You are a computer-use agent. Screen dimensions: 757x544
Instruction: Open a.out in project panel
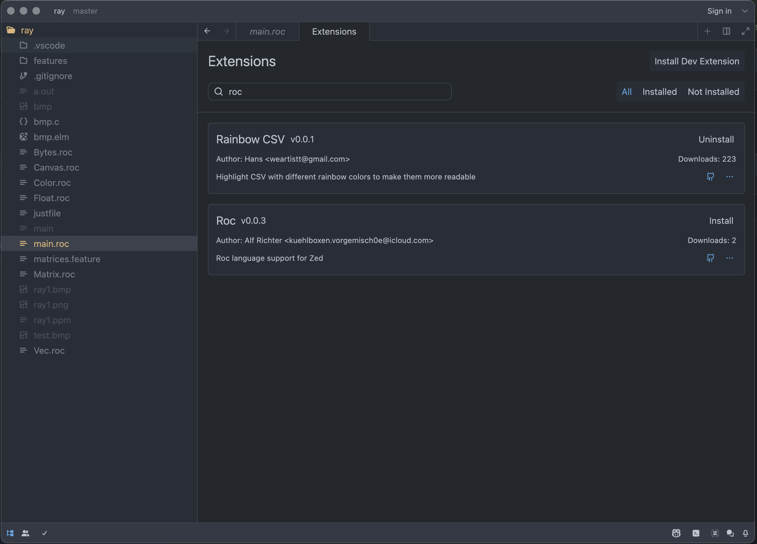click(99, 91)
